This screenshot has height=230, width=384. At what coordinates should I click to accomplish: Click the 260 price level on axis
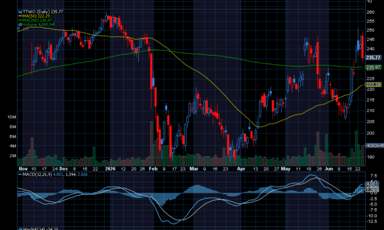click(371, 12)
